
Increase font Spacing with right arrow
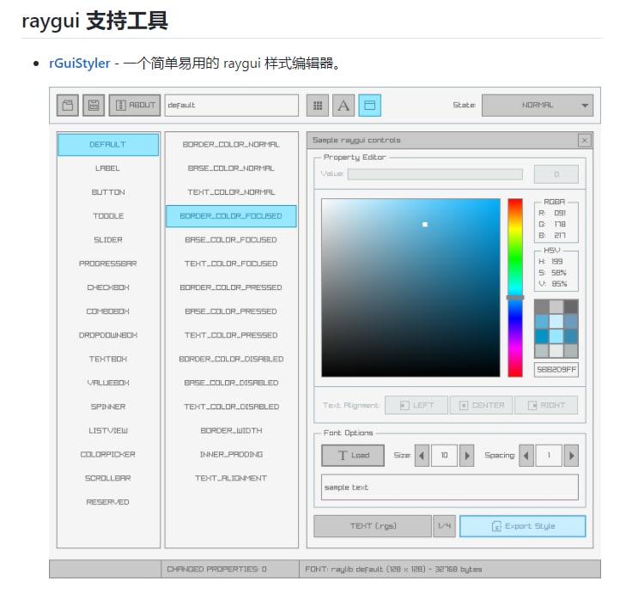(571, 456)
